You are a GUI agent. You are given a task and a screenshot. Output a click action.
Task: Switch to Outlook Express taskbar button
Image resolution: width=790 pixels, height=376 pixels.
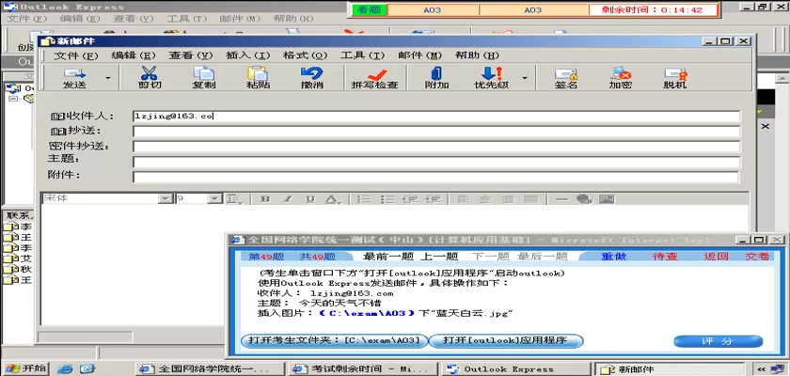[x=515, y=368]
